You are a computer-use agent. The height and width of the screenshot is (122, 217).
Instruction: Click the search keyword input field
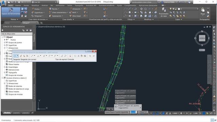pyautogui.click(x=144, y=2)
